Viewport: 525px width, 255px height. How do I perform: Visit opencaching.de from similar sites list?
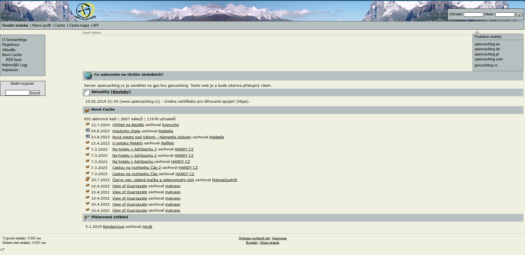pyautogui.click(x=487, y=49)
